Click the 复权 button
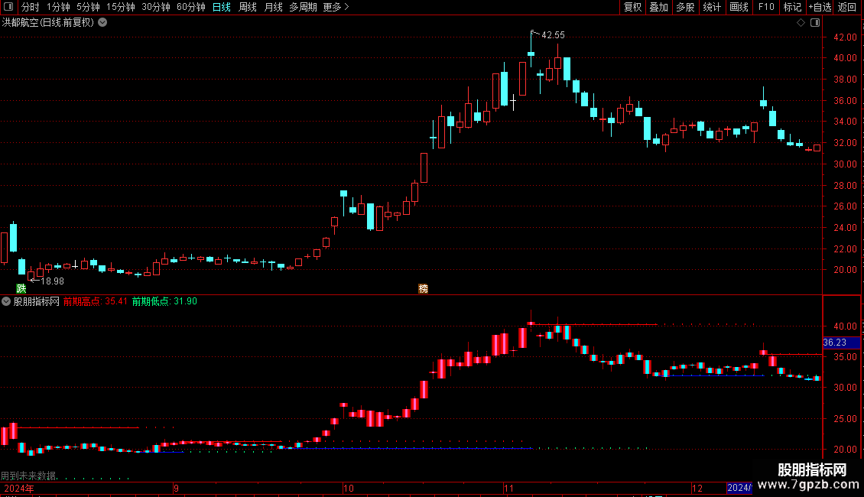The image size is (864, 497). click(x=632, y=7)
